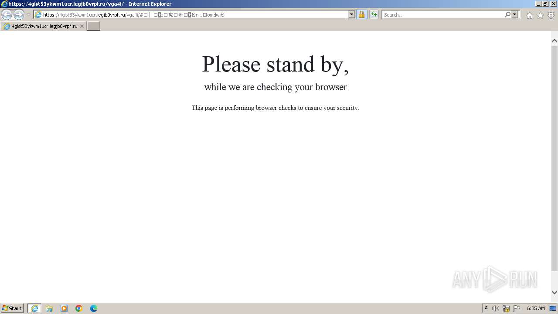Open the network tray icon
This screenshot has height=314, width=558.
506,308
